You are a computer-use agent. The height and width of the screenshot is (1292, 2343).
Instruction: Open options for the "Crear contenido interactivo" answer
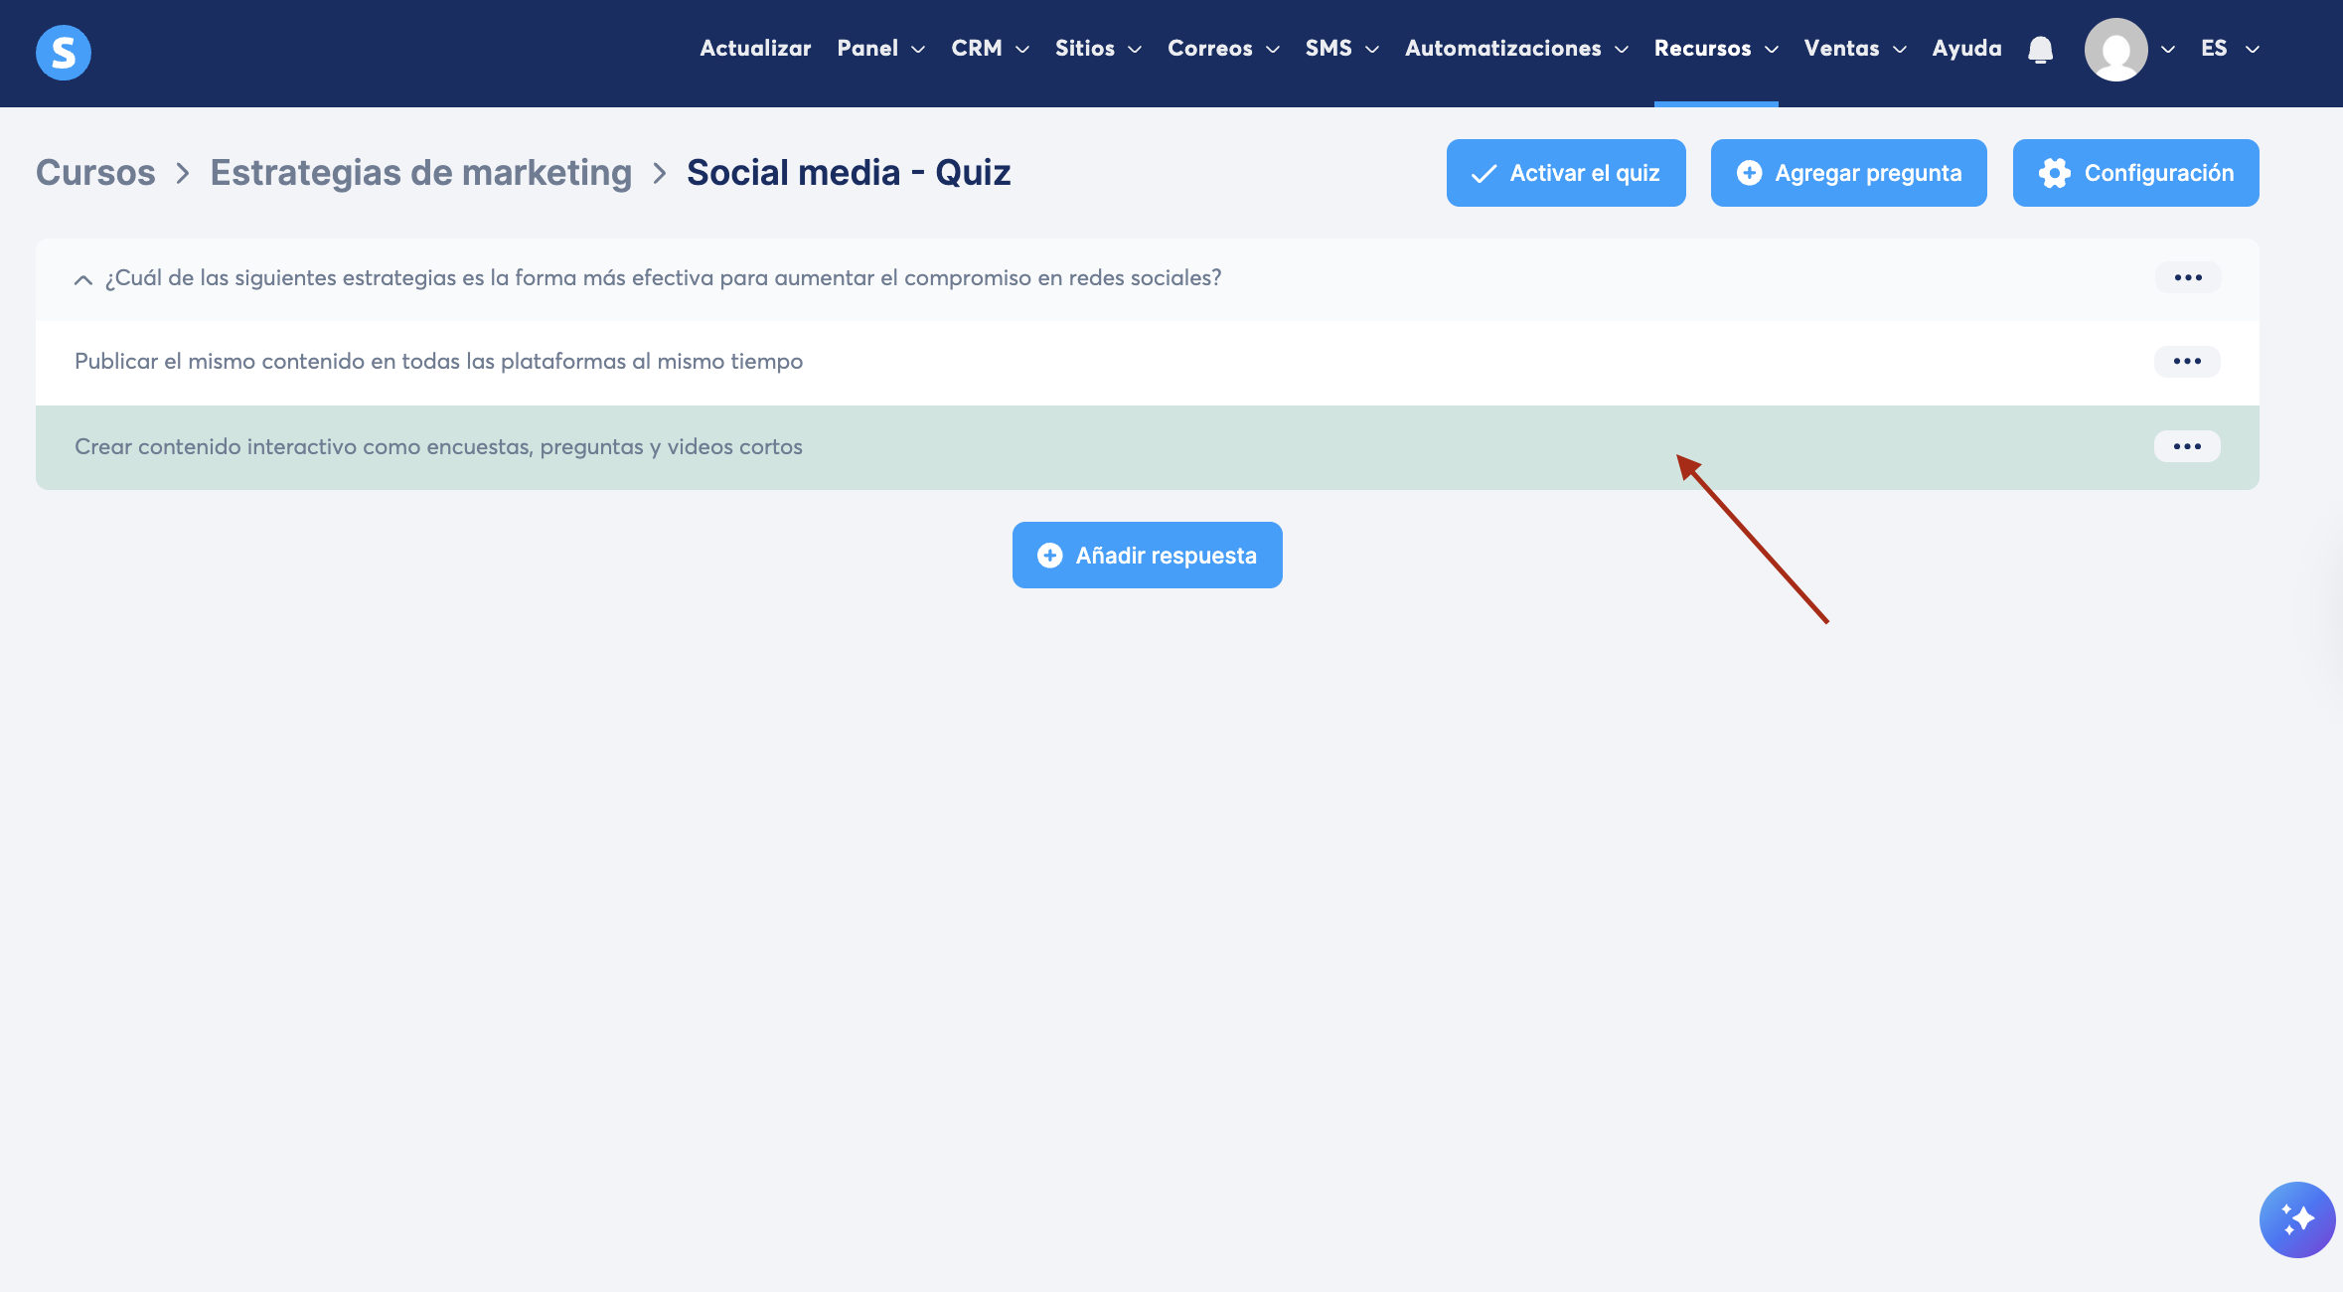point(2187,447)
